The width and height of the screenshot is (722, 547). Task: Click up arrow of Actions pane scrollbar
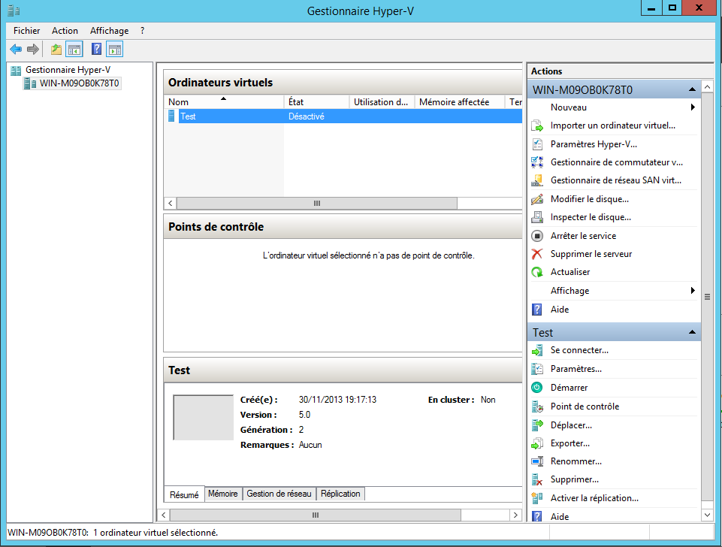coord(707,86)
